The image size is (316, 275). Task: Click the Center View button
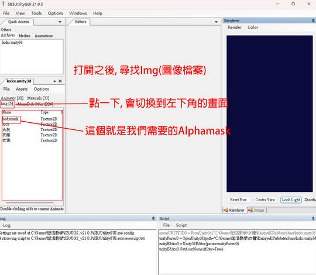[x=265, y=200]
